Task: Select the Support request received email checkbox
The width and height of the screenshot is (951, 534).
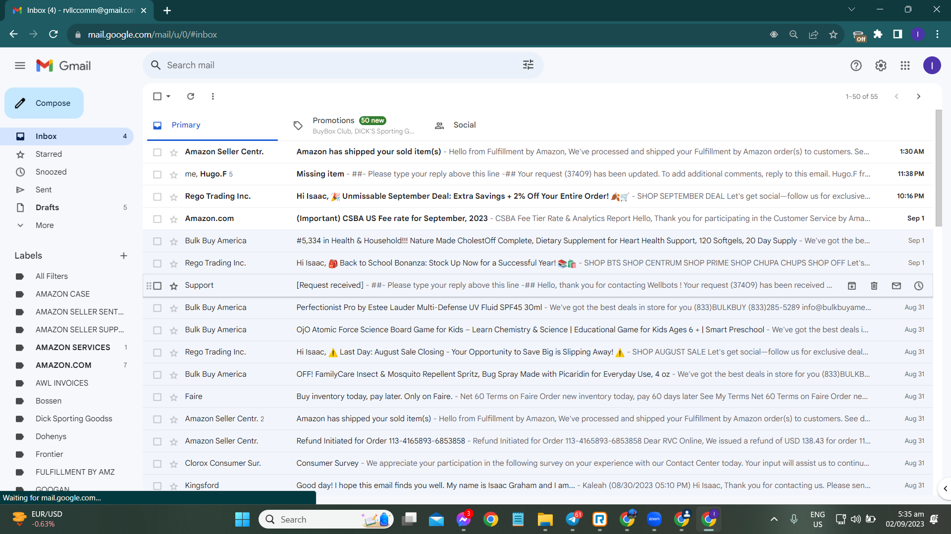Action: (x=158, y=286)
